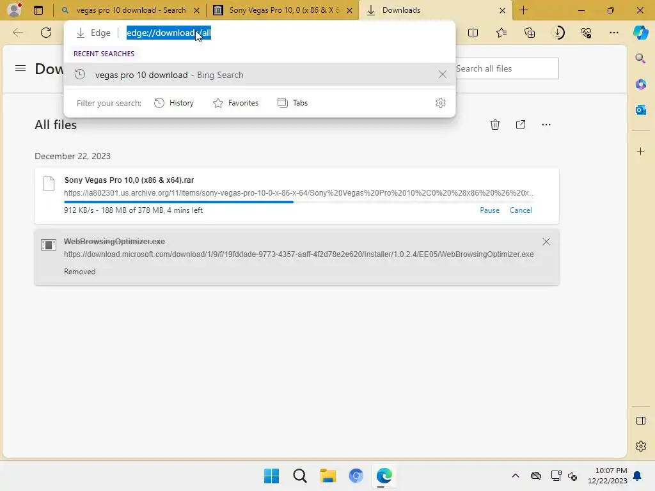Open the Copilot sidebar icon
The width and height of the screenshot is (655, 491).
[641, 33]
